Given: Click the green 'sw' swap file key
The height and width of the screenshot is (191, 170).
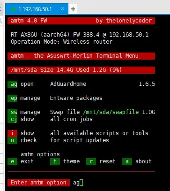Looking at the screenshot, I should point(13,112).
